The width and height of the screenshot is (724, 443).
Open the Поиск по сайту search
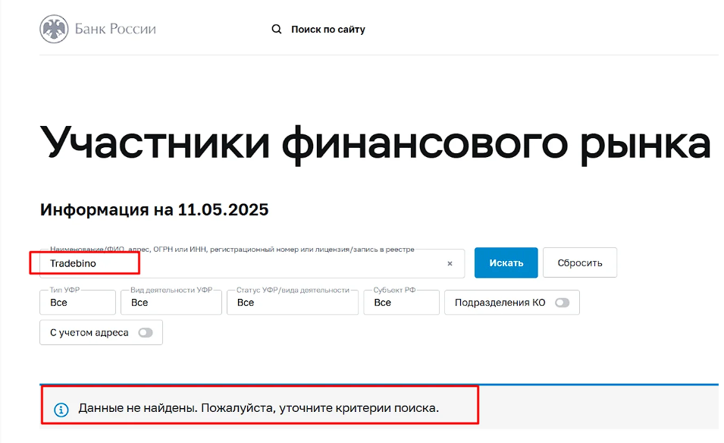point(328,29)
